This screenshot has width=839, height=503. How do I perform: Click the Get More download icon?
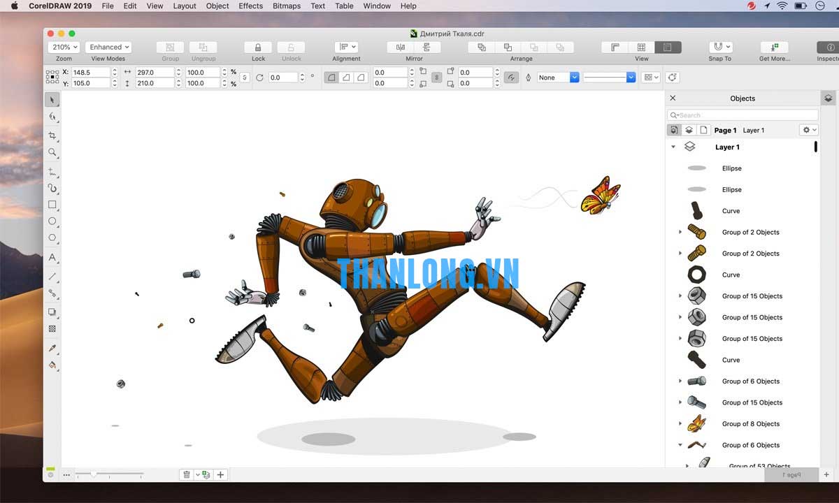tap(774, 48)
